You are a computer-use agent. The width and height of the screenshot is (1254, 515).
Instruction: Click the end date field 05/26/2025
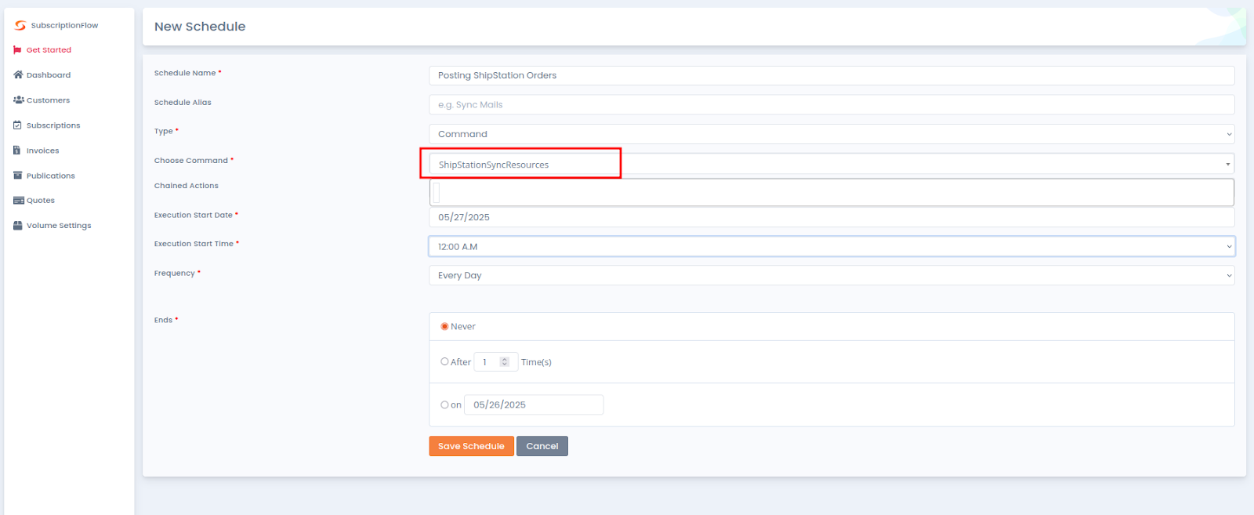tap(534, 404)
